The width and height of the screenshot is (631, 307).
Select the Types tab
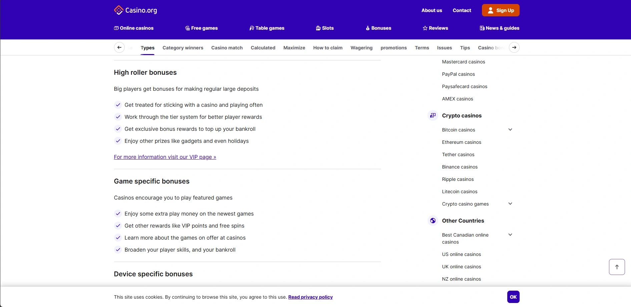coord(147,48)
